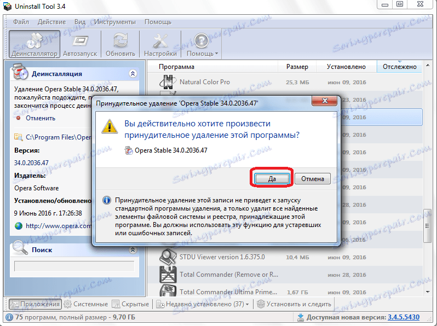Click the search input field
This screenshot has height=326, width=437.
[74, 266]
